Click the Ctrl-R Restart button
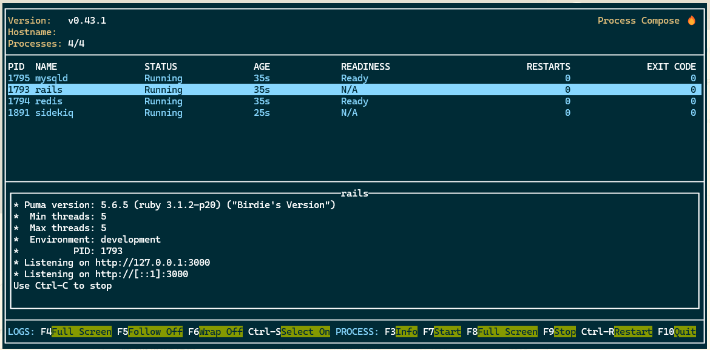Image resolution: width=710 pixels, height=350 pixels. (617, 331)
